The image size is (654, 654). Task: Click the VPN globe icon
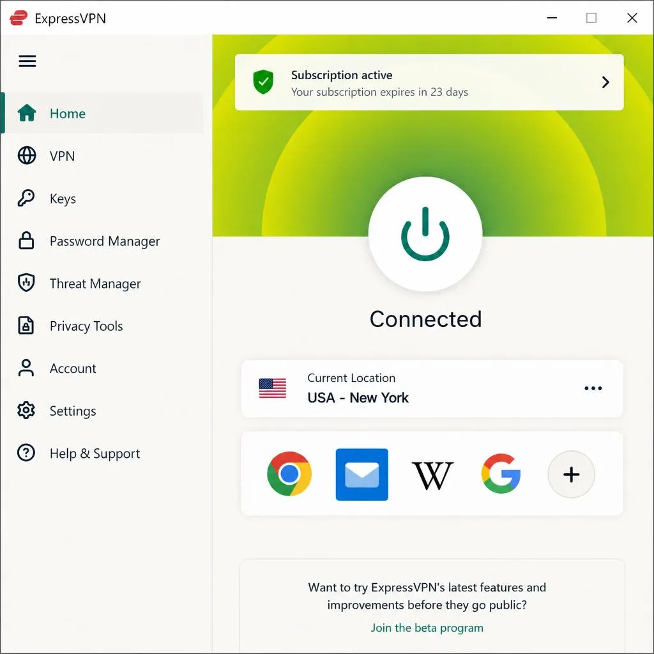click(x=27, y=155)
